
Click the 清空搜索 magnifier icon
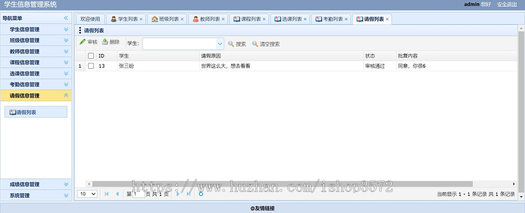pyautogui.click(x=255, y=44)
